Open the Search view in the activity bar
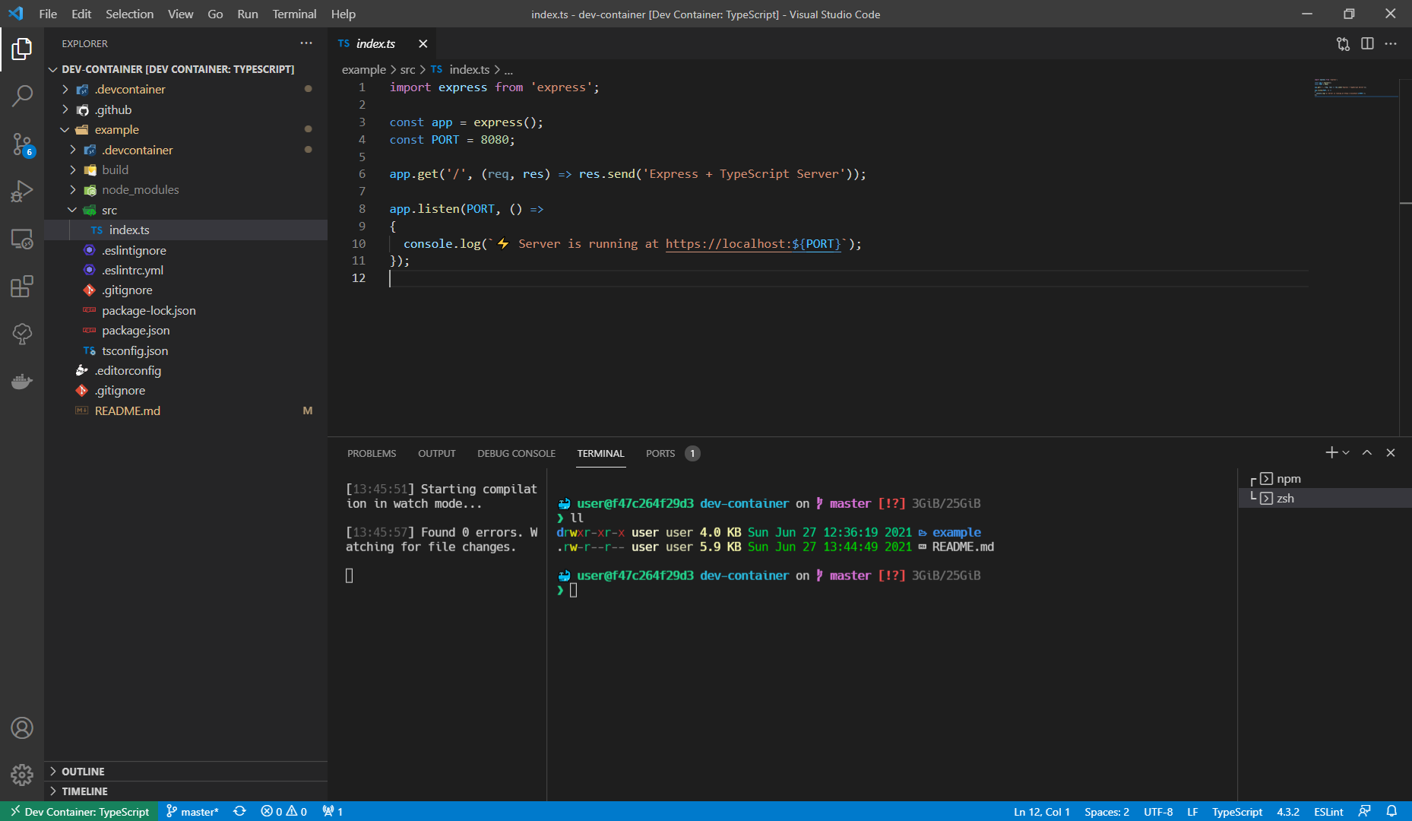1412x821 pixels. 22,96
